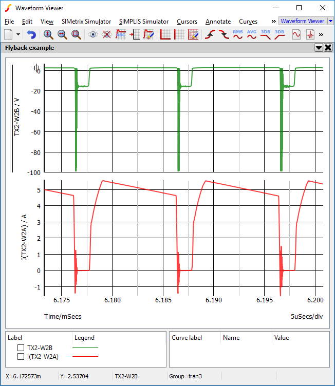Click the AVG measurement icon
Viewport: 335px width, 386px height.
pos(252,34)
